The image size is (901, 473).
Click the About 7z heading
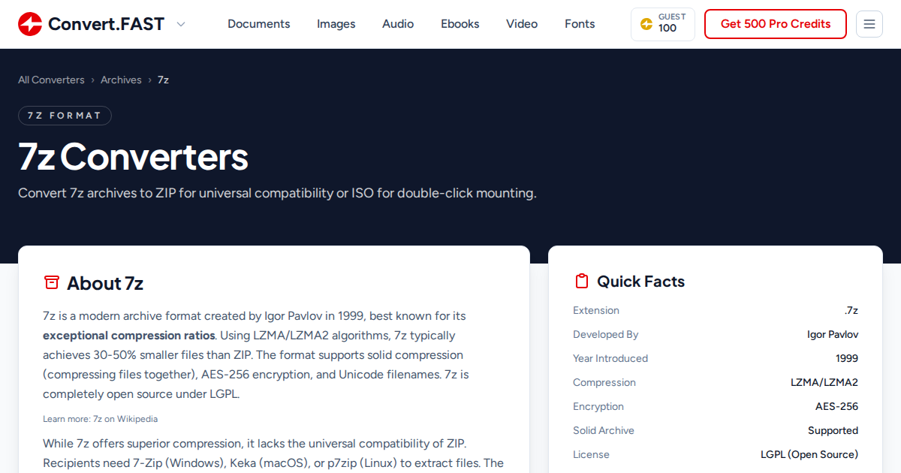click(x=105, y=283)
